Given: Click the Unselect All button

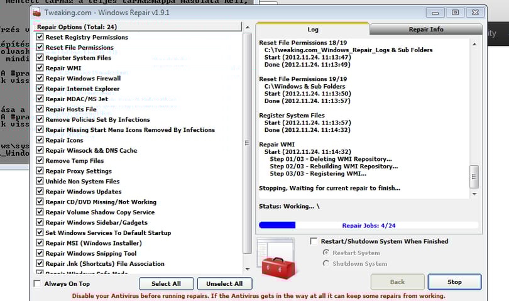Looking at the screenshot, I should (224, 284).
